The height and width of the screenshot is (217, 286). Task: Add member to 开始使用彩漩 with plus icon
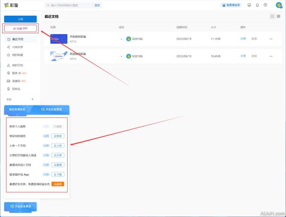[x=122, y=39]
